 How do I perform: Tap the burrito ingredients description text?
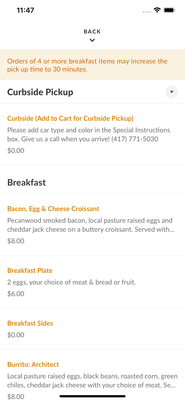coord(92,381)
